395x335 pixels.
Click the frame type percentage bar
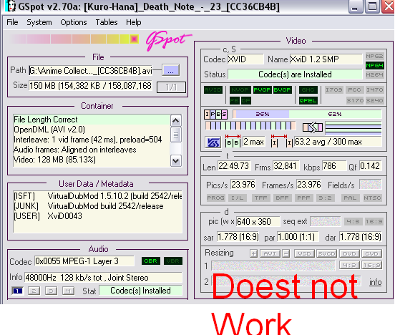point(307,115)
